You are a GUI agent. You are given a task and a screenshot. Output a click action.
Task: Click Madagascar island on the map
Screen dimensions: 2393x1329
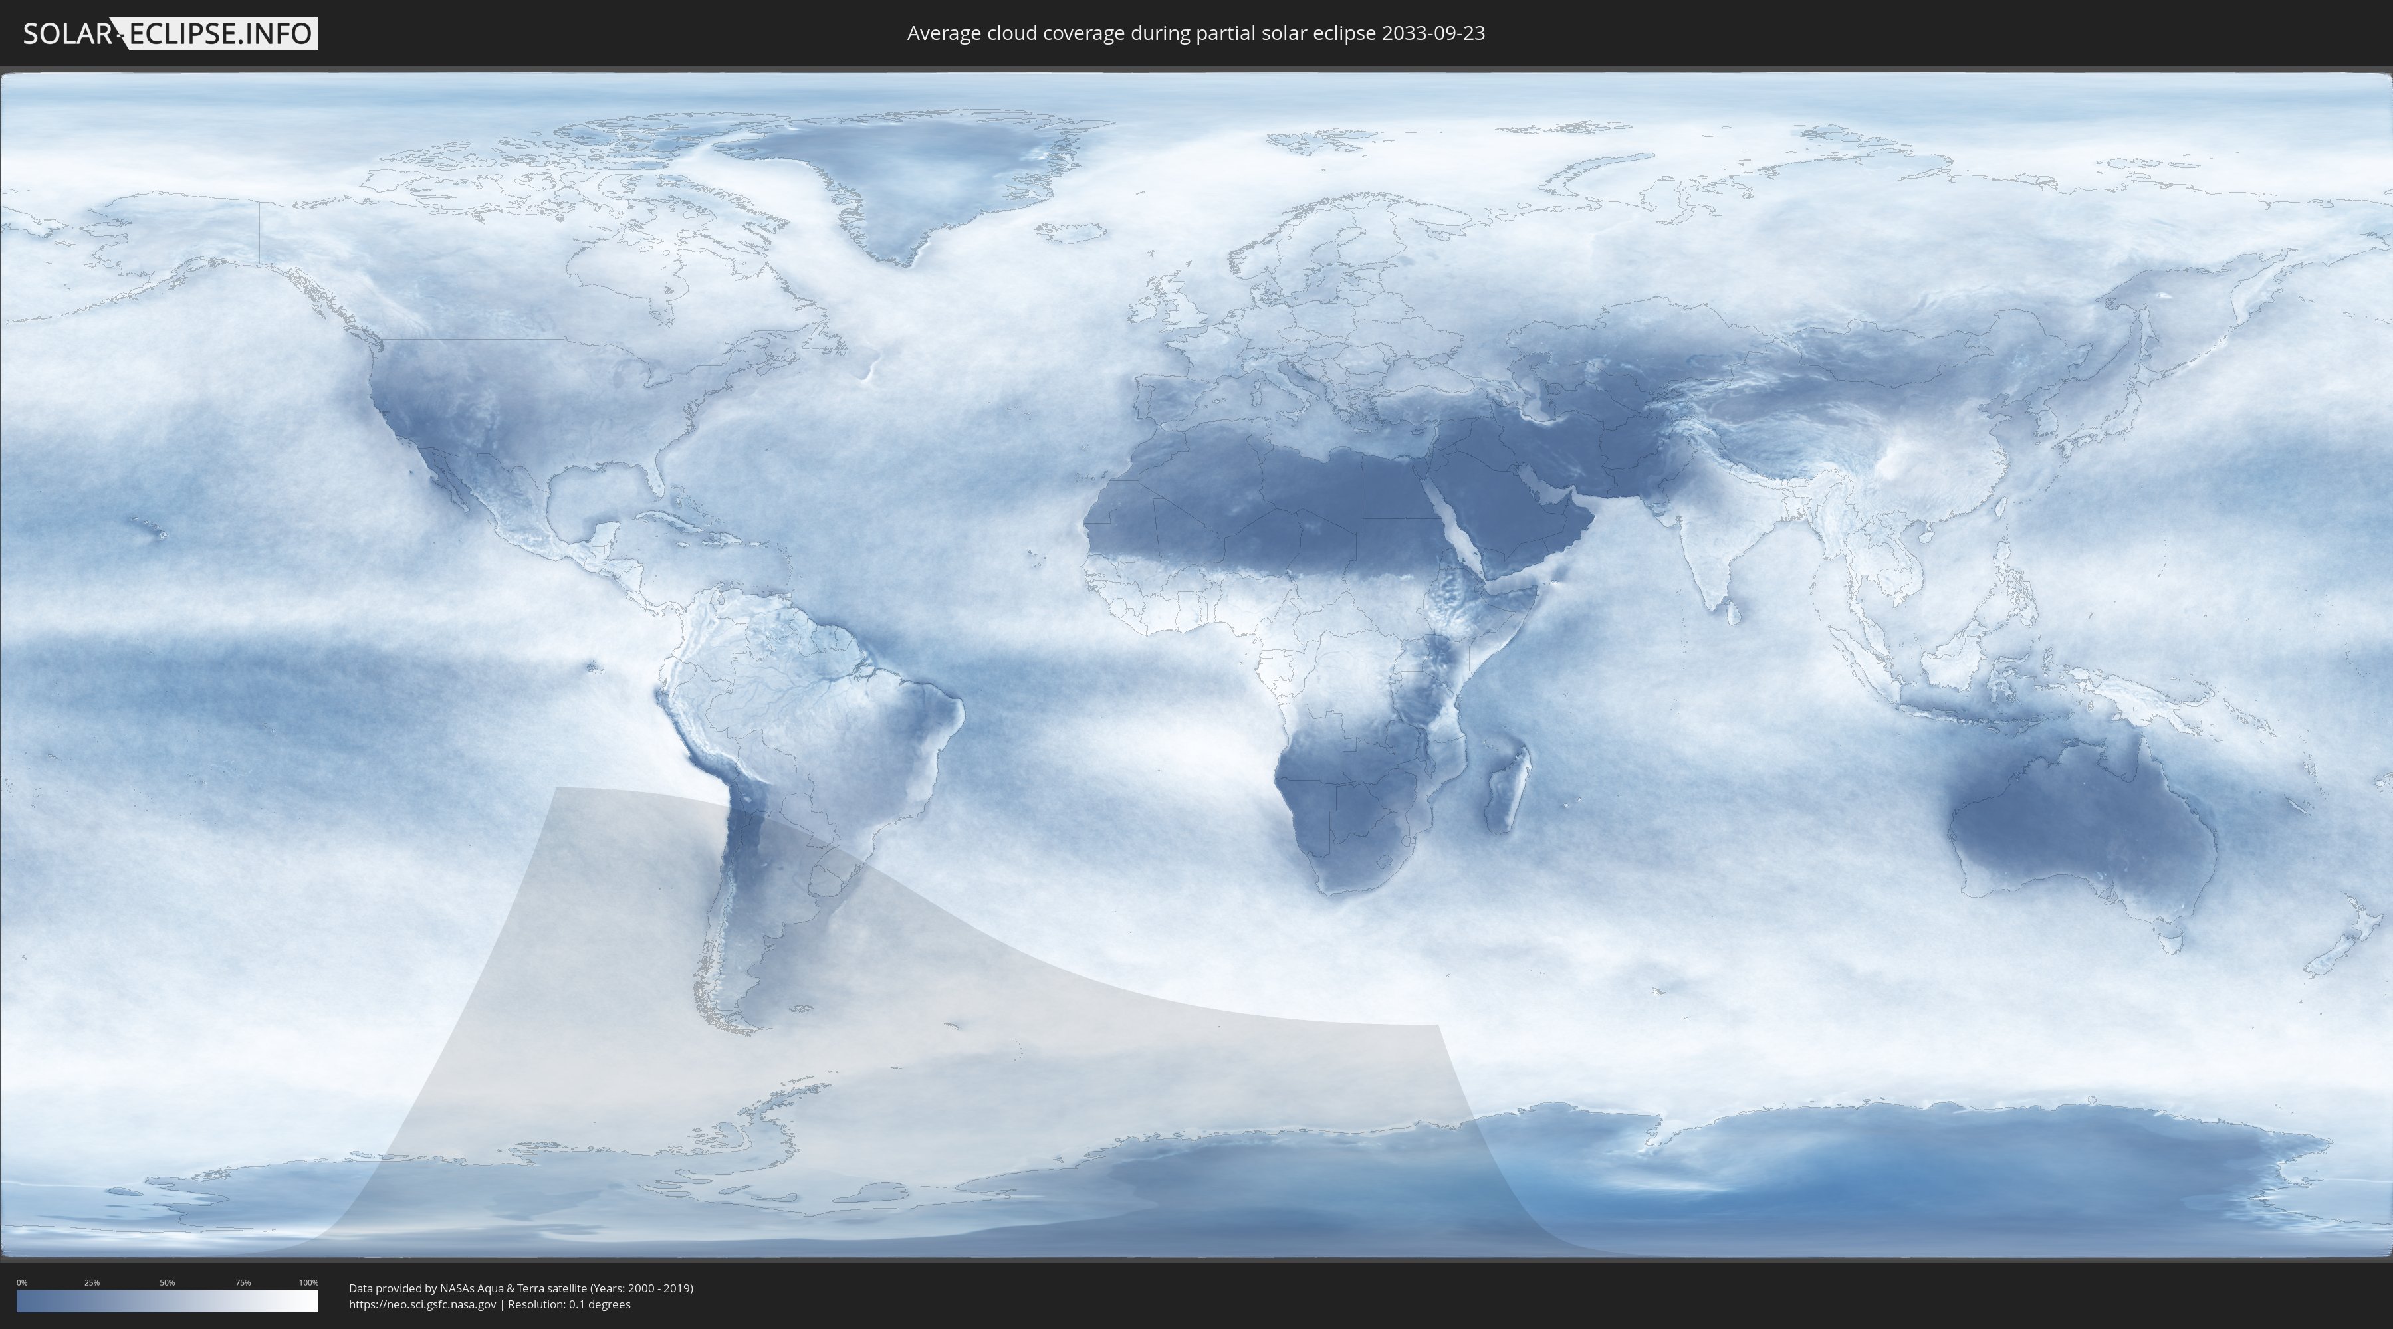coord(1507,787)
